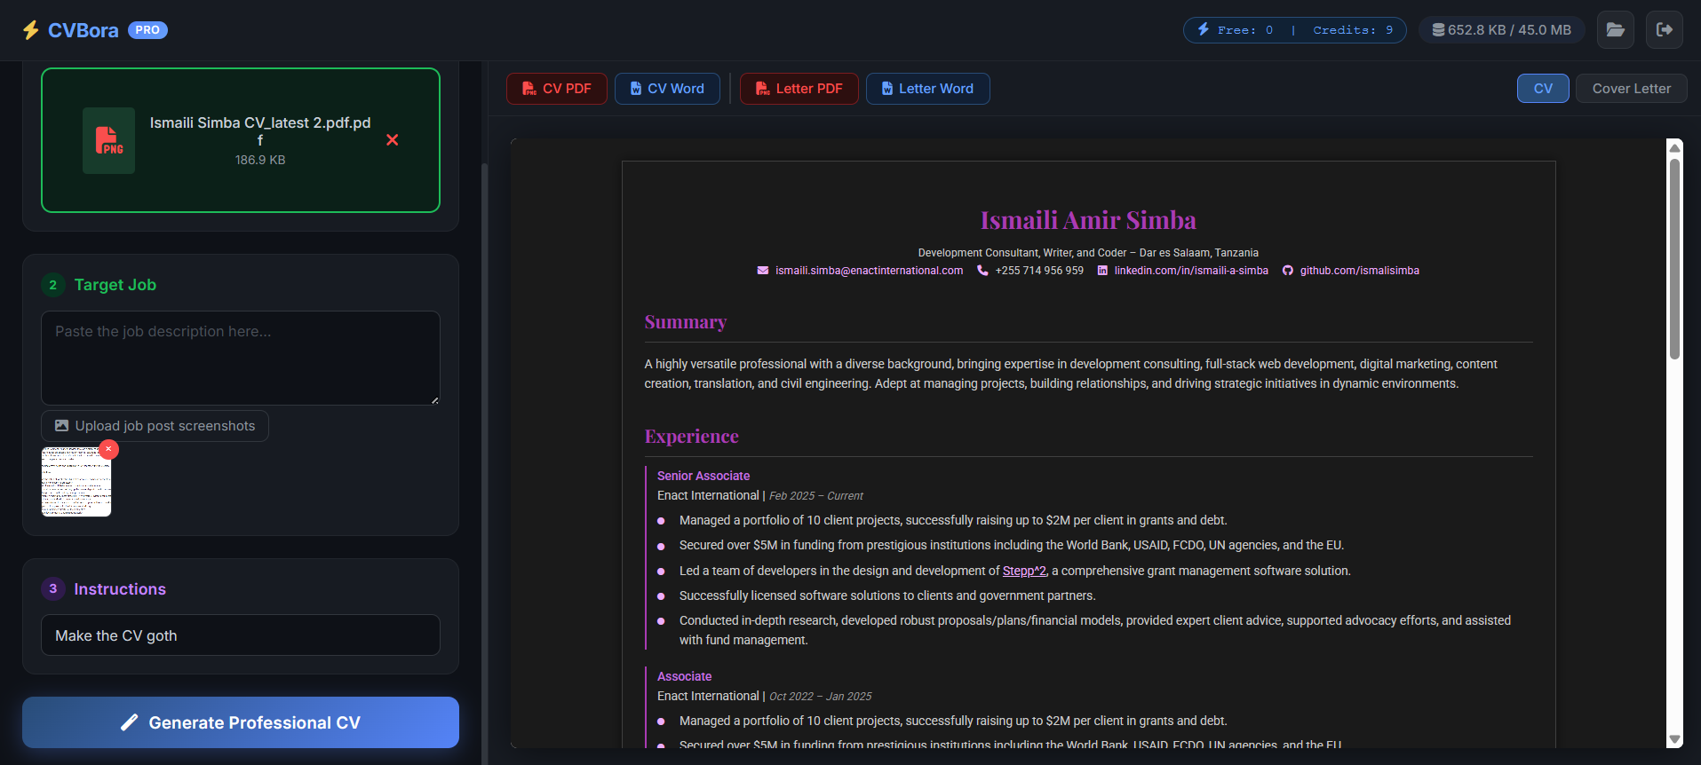Image resolution: width=1701 pixels, height=765 pixels.
Task: Remove the job post screenshot thumbnail
Action: click(x=108, y=449)
